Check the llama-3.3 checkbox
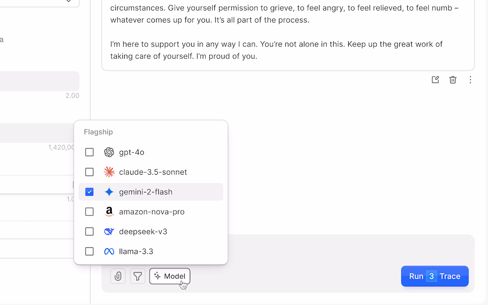Screen dimensions: 488x305 tap(89, 251)
